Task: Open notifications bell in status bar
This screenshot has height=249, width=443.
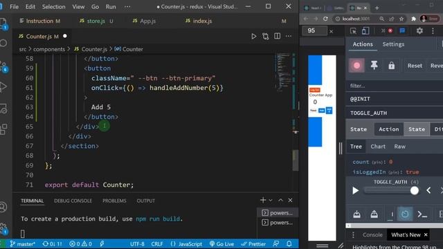Action: (289, 244)
